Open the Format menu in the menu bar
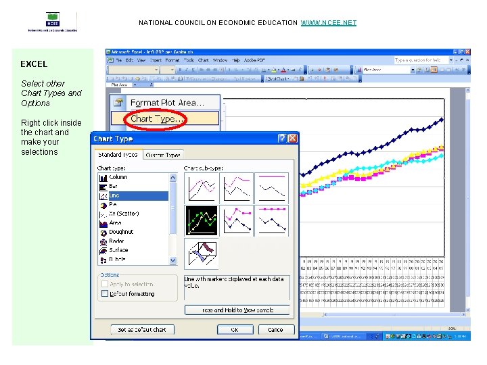This screenshot has width=487, height=365. tap(172, 60)
